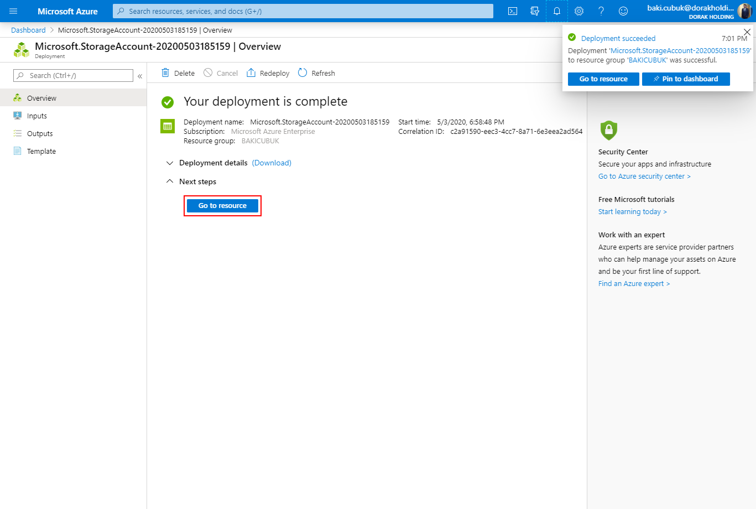Open the hamburger portal menu
756x509 pixels.
[x=13, y=11]
